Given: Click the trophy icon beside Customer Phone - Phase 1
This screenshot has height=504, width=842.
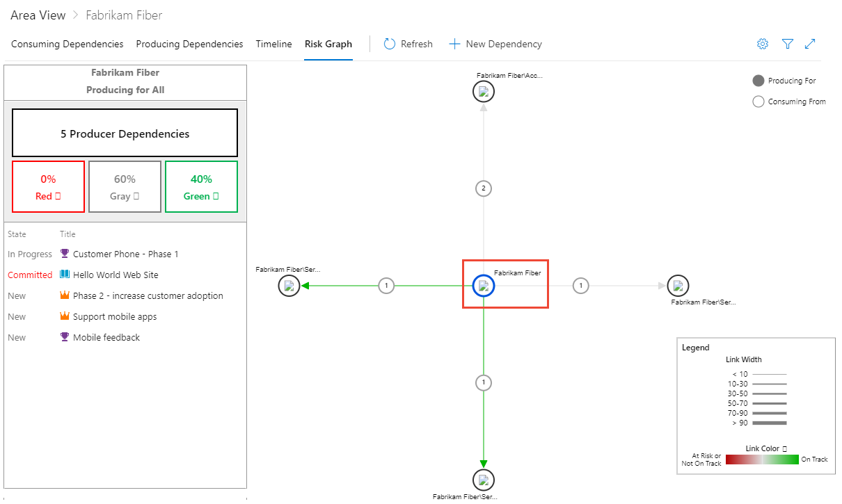Looking at the screenshot, I should (x=65, y=254).
